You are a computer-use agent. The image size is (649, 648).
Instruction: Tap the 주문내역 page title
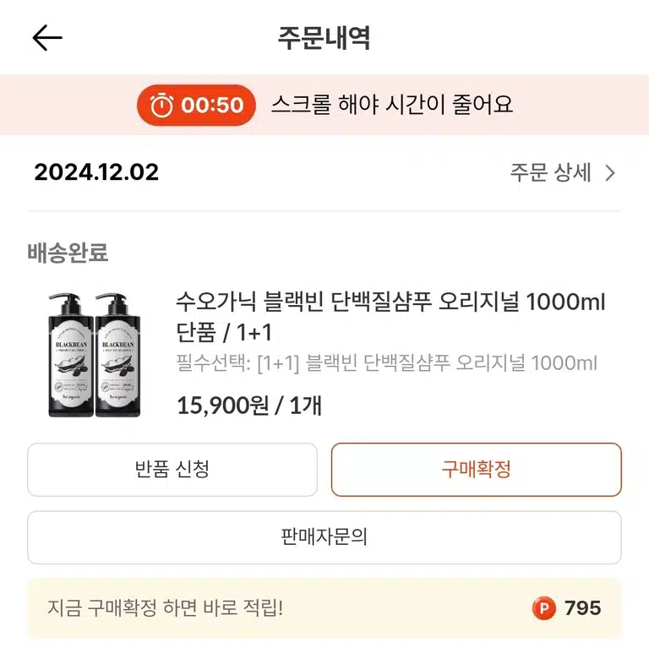[324, 38]
